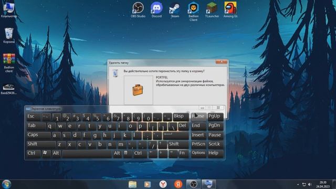The height and width of the screenshot is (189, 336).
Task: Toggle the right Ctrl key
Action: (x=140, y=154)
